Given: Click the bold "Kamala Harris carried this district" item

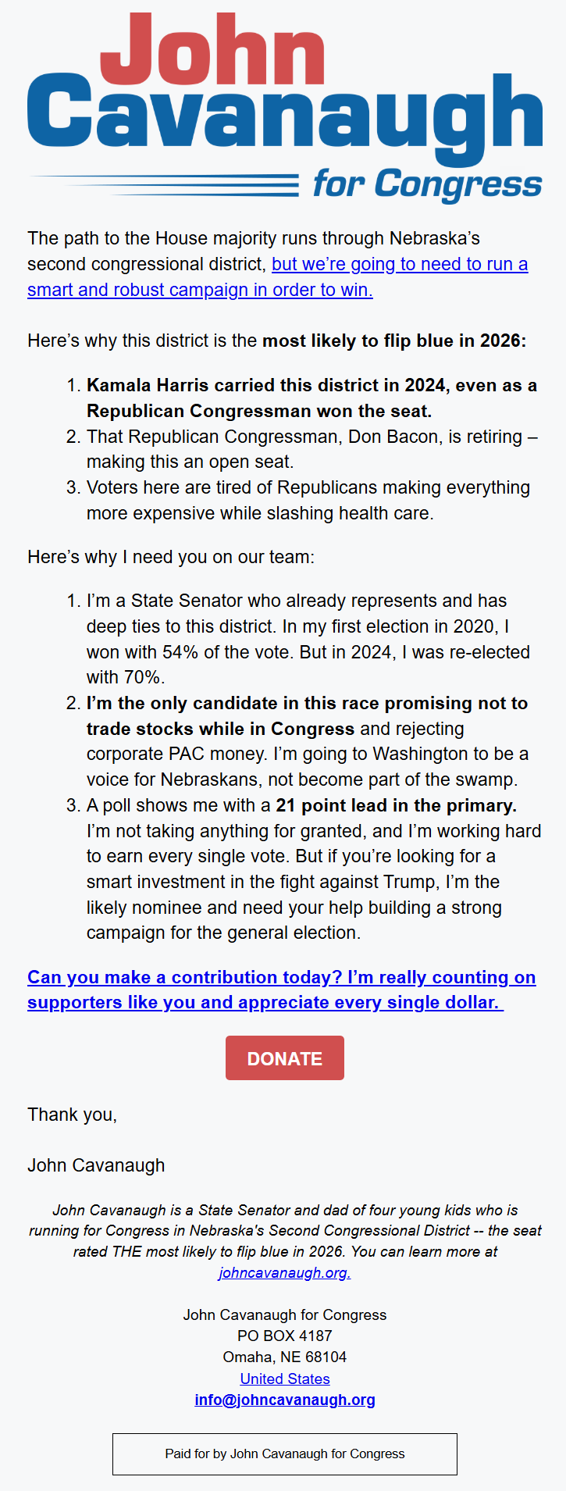Looking at the screenshot, I should [x=311, y=398].
